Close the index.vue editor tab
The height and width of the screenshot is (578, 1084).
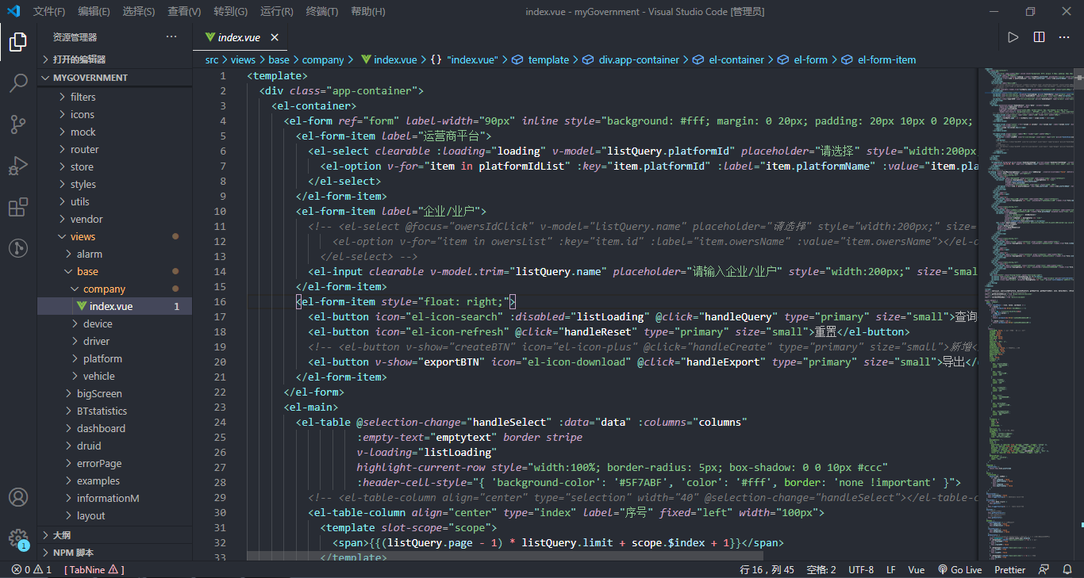(275, 37)
